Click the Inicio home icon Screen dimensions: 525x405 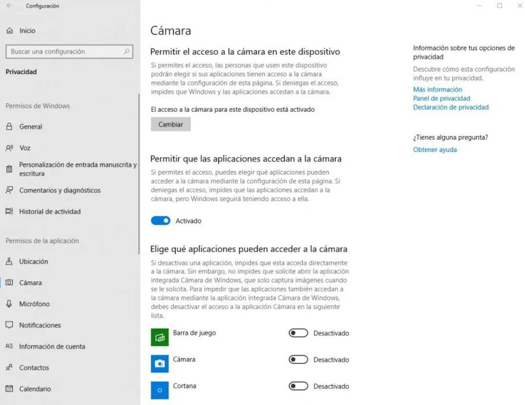click(x=10, y=31)
